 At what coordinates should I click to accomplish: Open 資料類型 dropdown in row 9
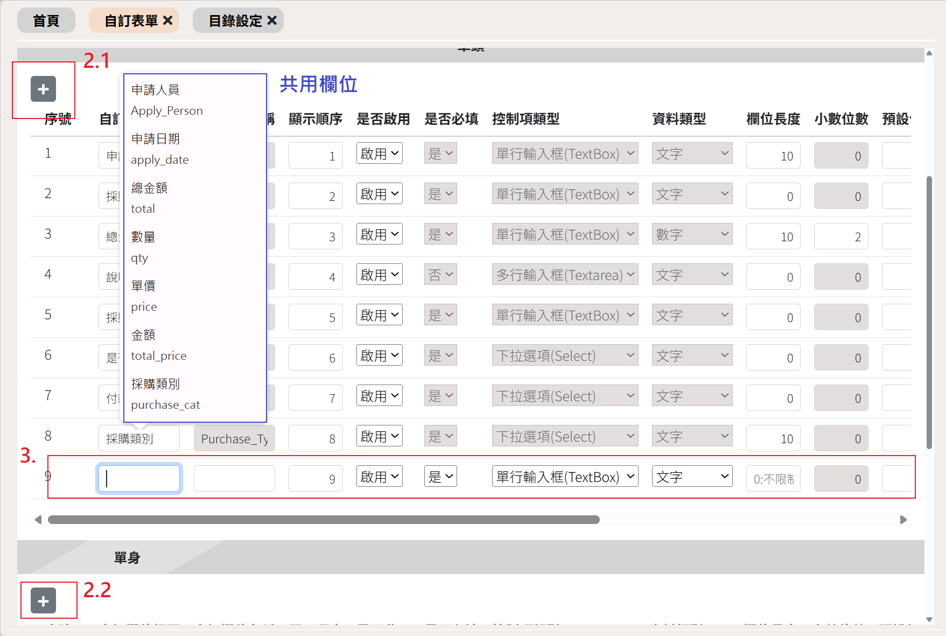pyautogui.click(x=691, y=477)
